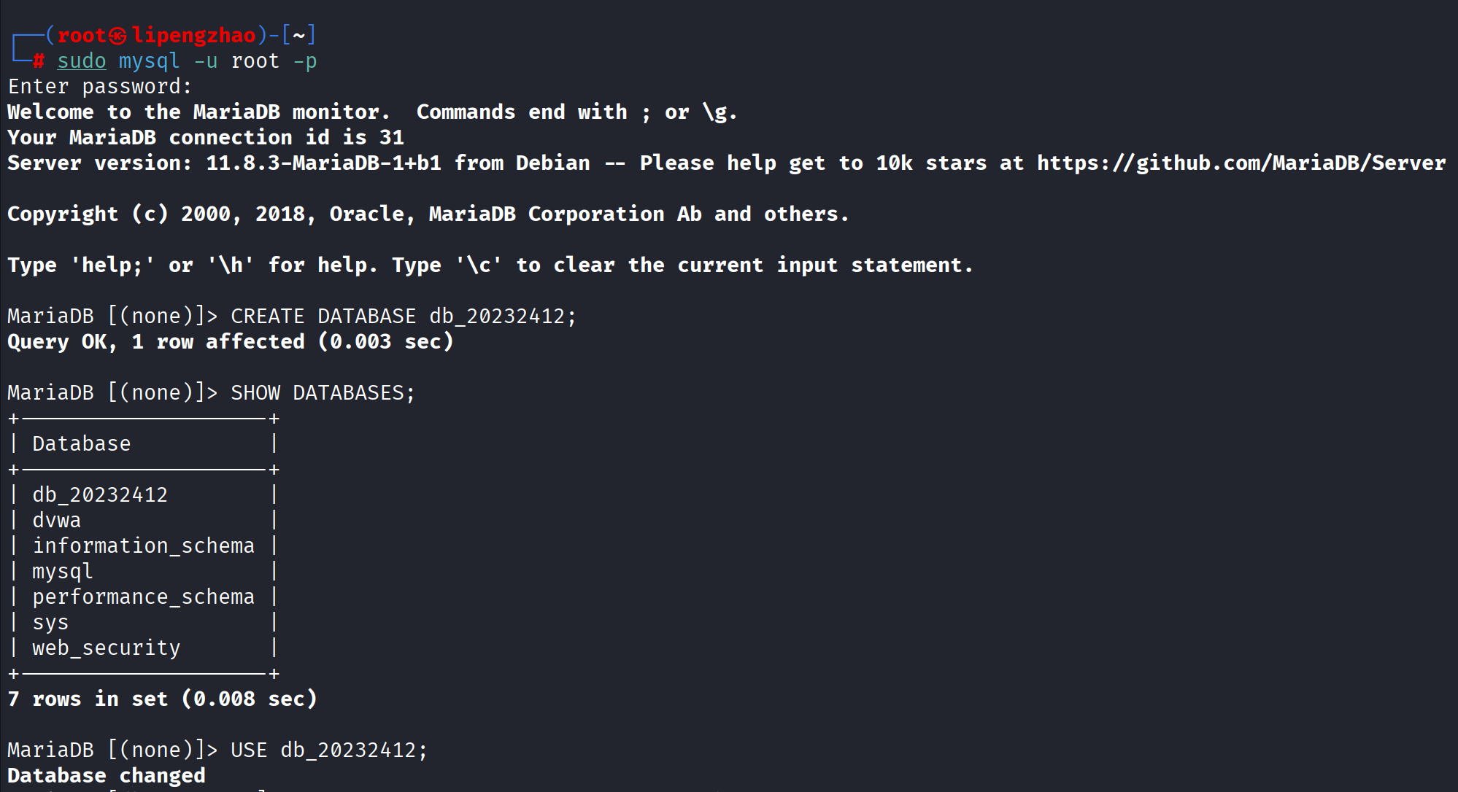
Task: Click the Query OK result message
Action: tap(230, 341)
